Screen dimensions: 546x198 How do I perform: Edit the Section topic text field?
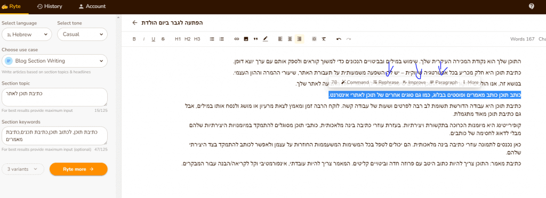(55, 97)
